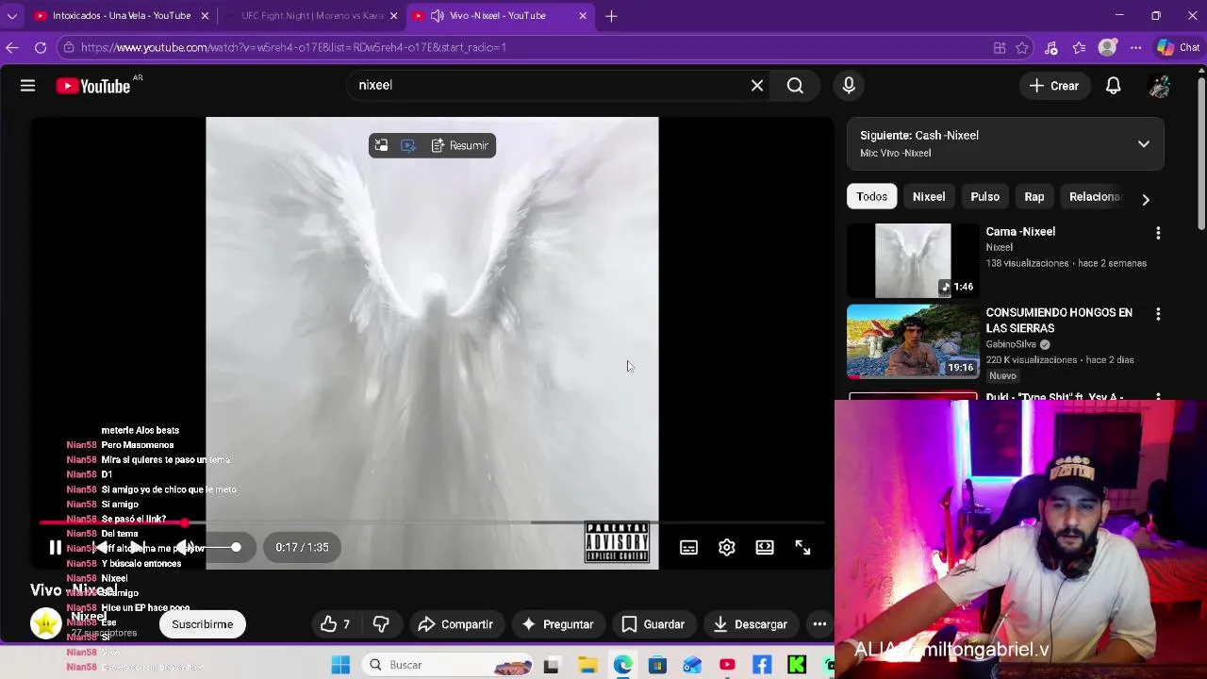
Task: Select the Pulso filter chip
Action: point(984,197)
